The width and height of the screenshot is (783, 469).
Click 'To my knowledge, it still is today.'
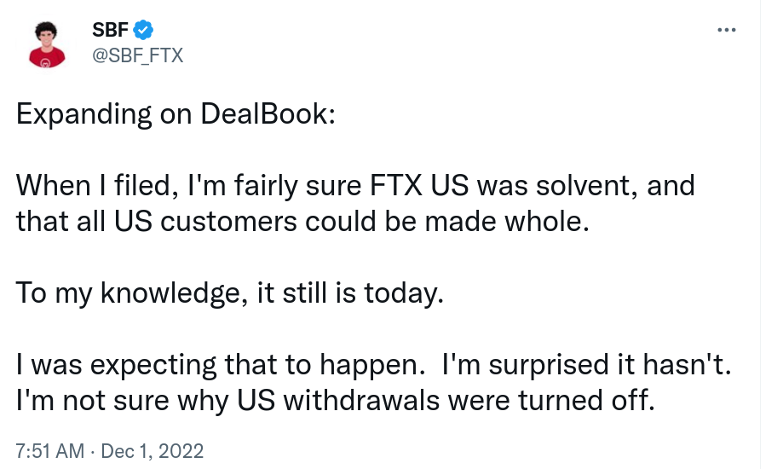coord(230,293)
